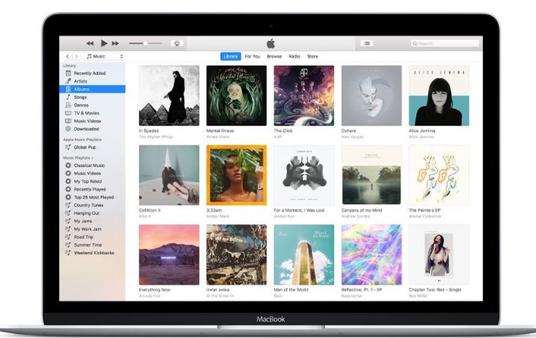Screen dimensions: 536x338
Task: Click the Amber Mark artist name
Action: click(x=218, y=216)
